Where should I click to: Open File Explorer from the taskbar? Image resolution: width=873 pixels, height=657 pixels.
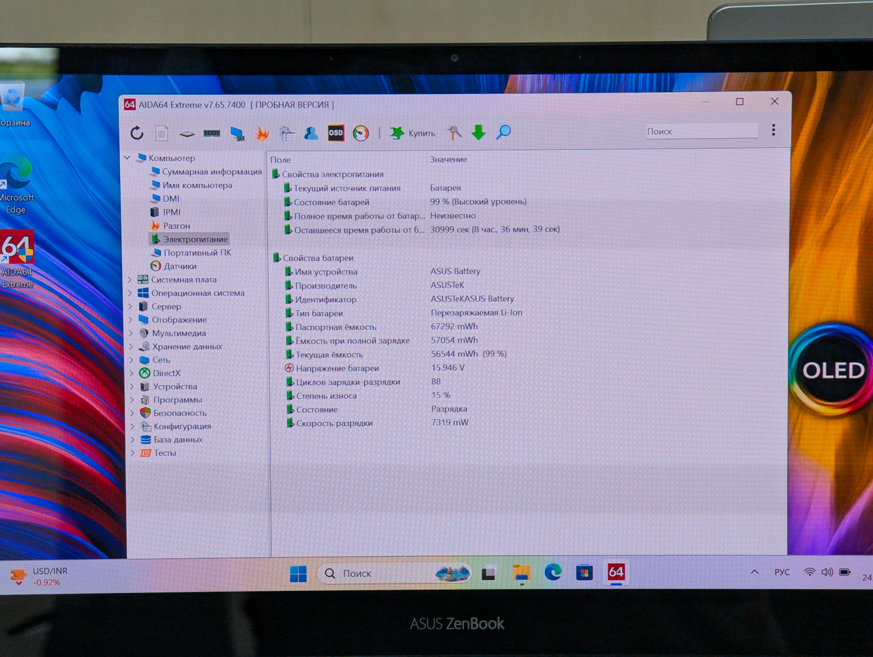pyautogui.click(x=521, y=572)
